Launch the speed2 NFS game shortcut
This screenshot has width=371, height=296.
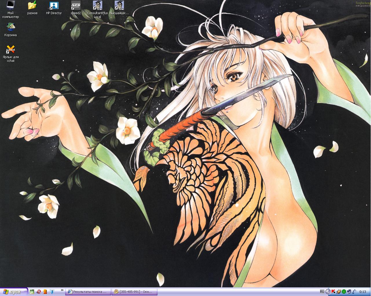[76, 5]
